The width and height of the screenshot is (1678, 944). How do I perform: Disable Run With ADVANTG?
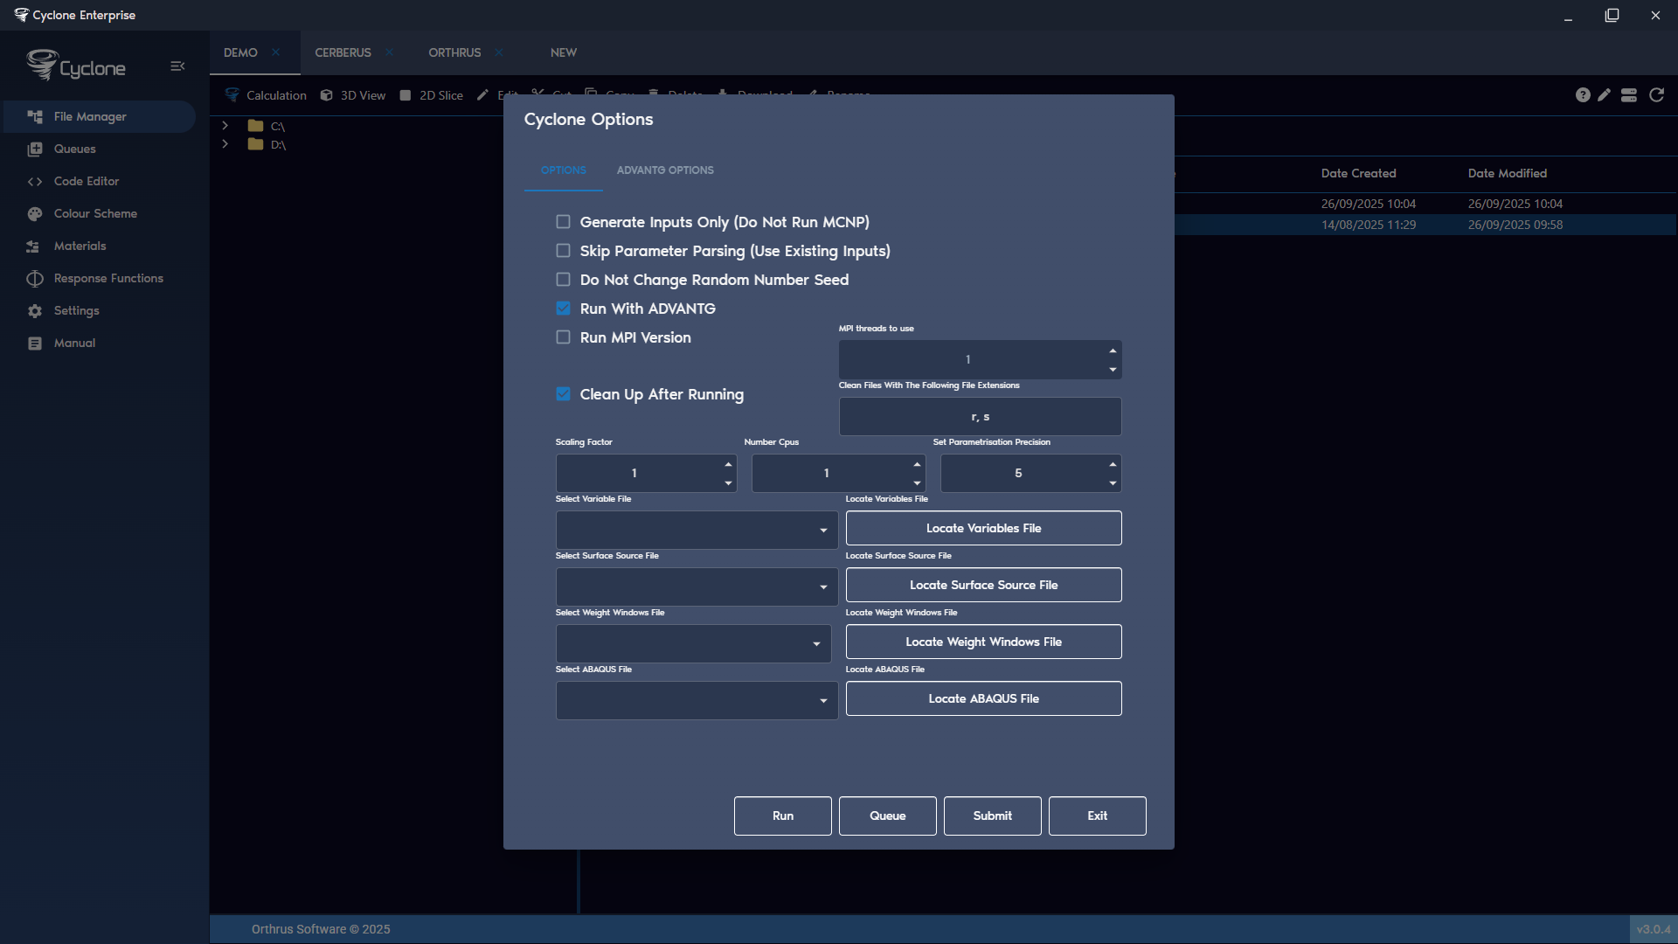point(563,309)
